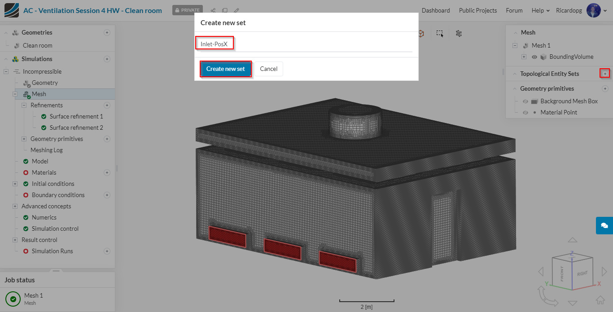Select Surface refinement 2
The height and width of the screenshot is (312, 613).
coord(76,127)
